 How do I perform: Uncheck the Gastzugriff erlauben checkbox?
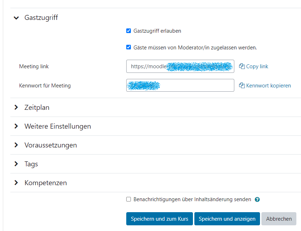129,31
